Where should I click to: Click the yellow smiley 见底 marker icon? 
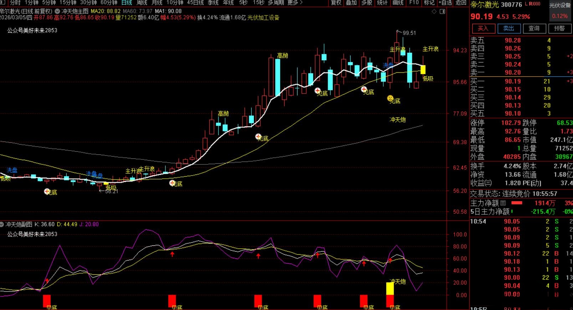click(390, 98)
